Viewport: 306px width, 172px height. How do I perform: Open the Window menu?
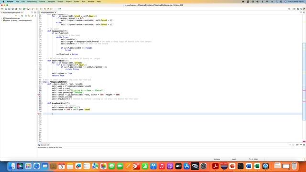[x=91, y=1]
